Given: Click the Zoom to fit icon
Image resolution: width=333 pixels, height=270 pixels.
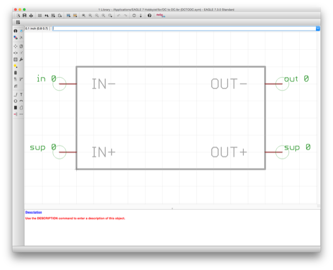Looking at the screenshot, I should [x=84, y=16].
